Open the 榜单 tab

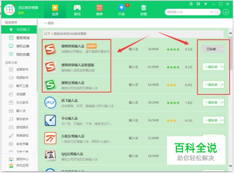99,10
